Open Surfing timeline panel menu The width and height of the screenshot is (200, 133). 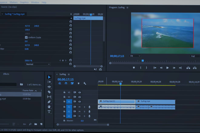pos(69,74)
